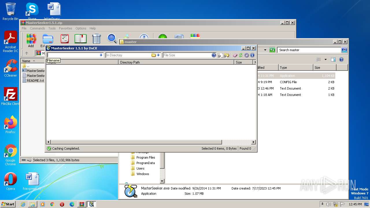Open MasterSeeker settings gear icon
Screen dimensions: 370x208
click(247, 55)
